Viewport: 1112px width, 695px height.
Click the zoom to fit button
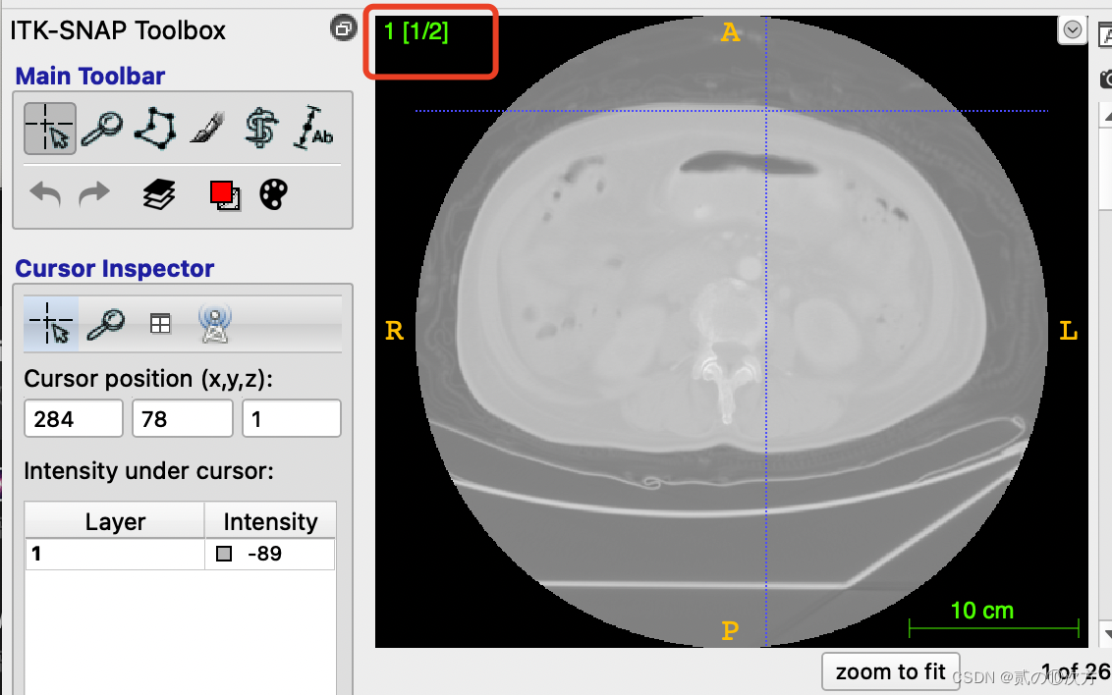pyautogui.click(x=891, y=671)
